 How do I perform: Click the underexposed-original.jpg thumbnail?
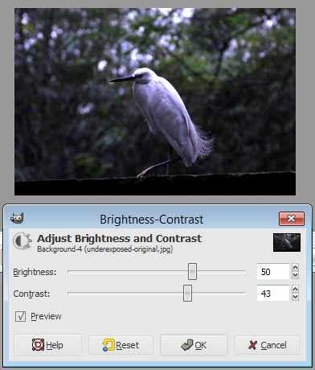[287, 242]
